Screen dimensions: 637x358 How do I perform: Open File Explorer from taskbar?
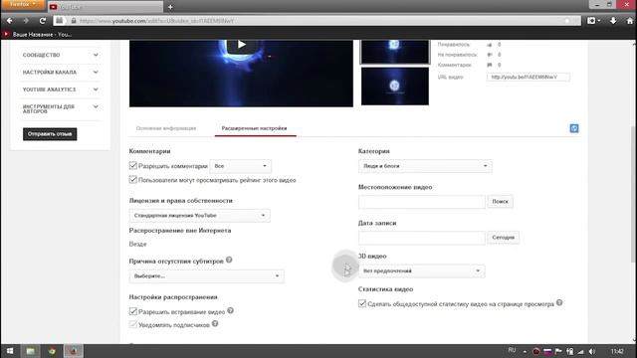coord(31,351)
